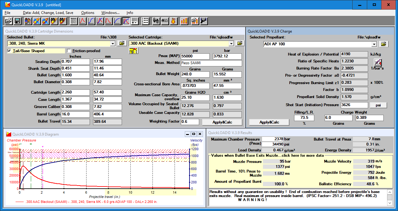Click the psi unit button for Shot Start Pressure

(x=378, y=105)
